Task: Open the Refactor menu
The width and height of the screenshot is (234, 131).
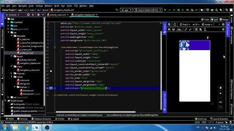Action: coord(49,6)
